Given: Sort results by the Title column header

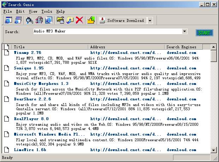Looking at the screenshot, I should pos(50,47).
